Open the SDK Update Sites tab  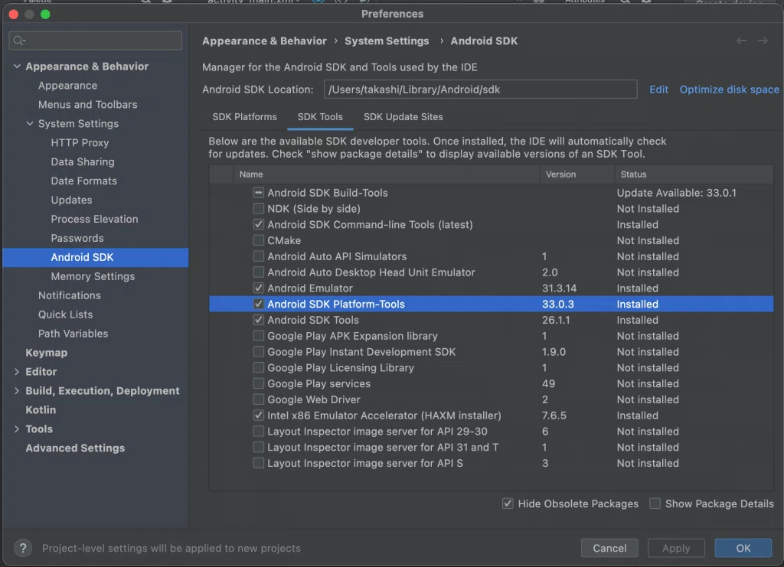click(x=403, y=117)
